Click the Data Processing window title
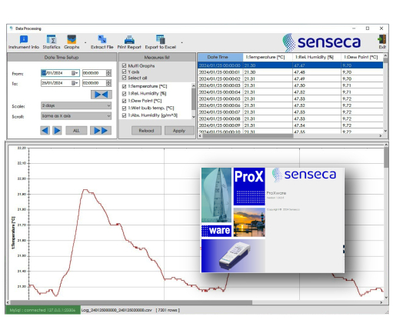The image size is (393, 320). [x=28, y=28]
